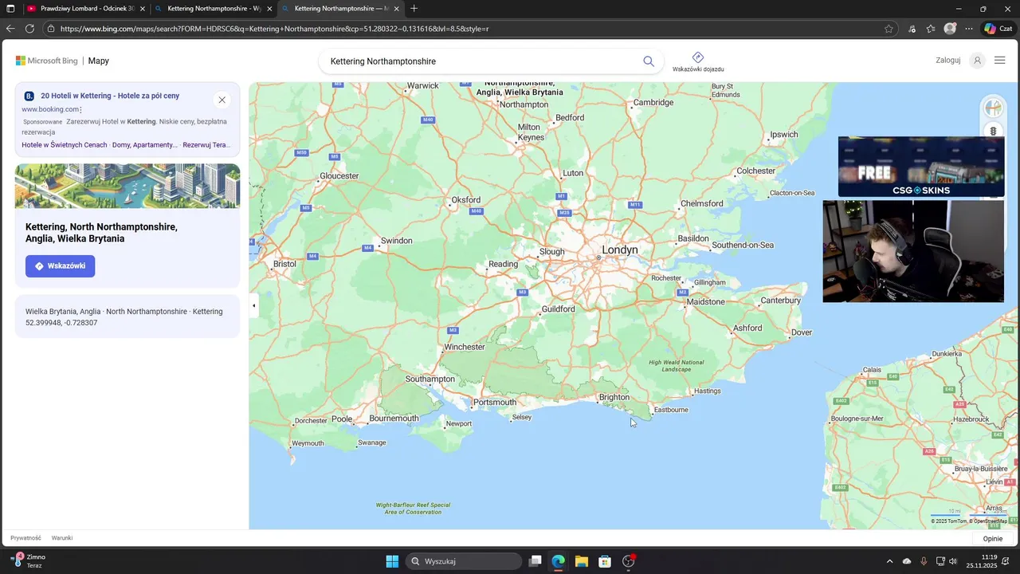
Task: Click the Kettering city illustration thumbnail
Action: point(127,186)
